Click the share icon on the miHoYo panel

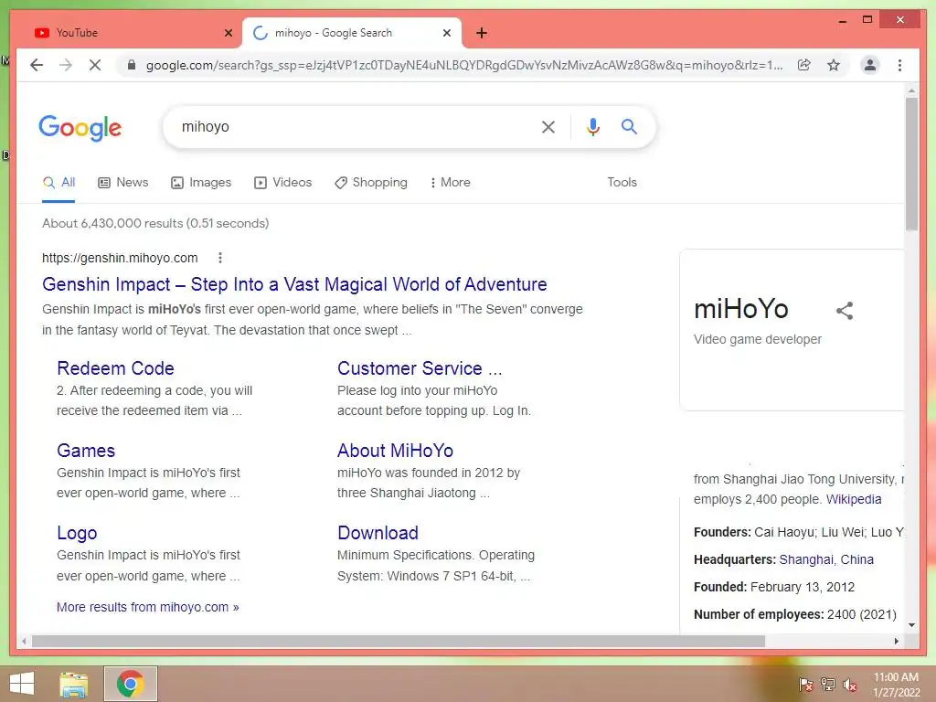tap(844, 311)
